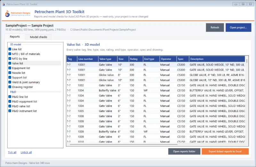Minimize the Toolkit window
The height and width of the screenshot is (167, 256).
point(236,4)
